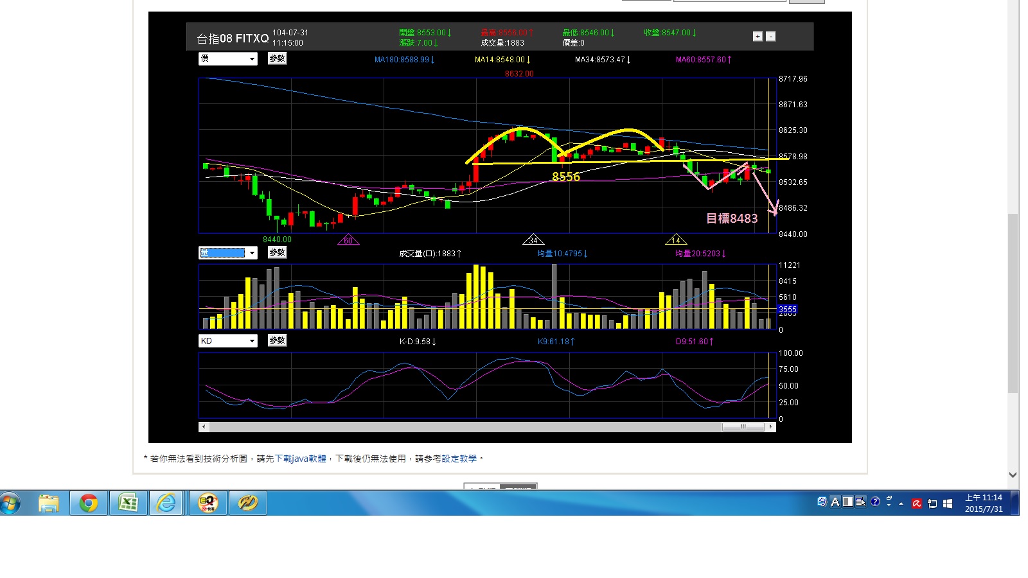Screen dimensions: 1028x578
Task: Open the 下載java軟體 download link
Action: (x=300, y=459)
